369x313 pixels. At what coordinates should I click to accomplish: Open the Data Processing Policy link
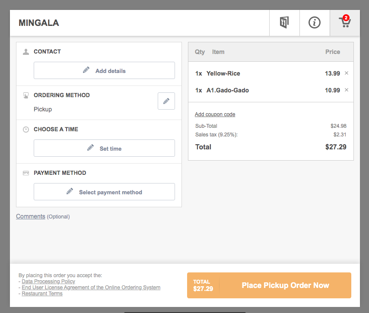[48, 281]
